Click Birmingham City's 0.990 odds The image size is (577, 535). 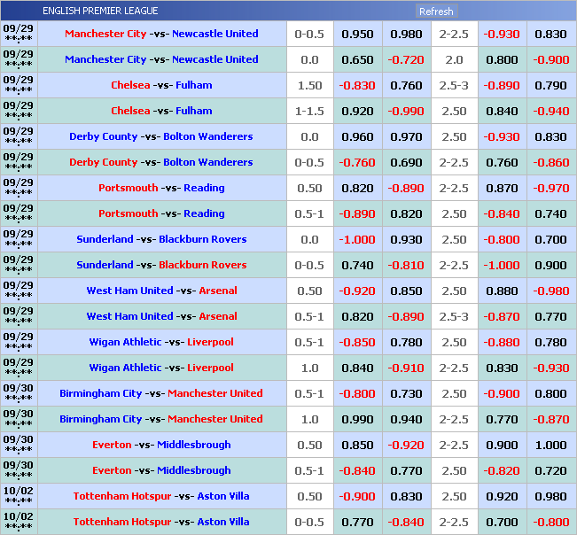pos(357,419)
